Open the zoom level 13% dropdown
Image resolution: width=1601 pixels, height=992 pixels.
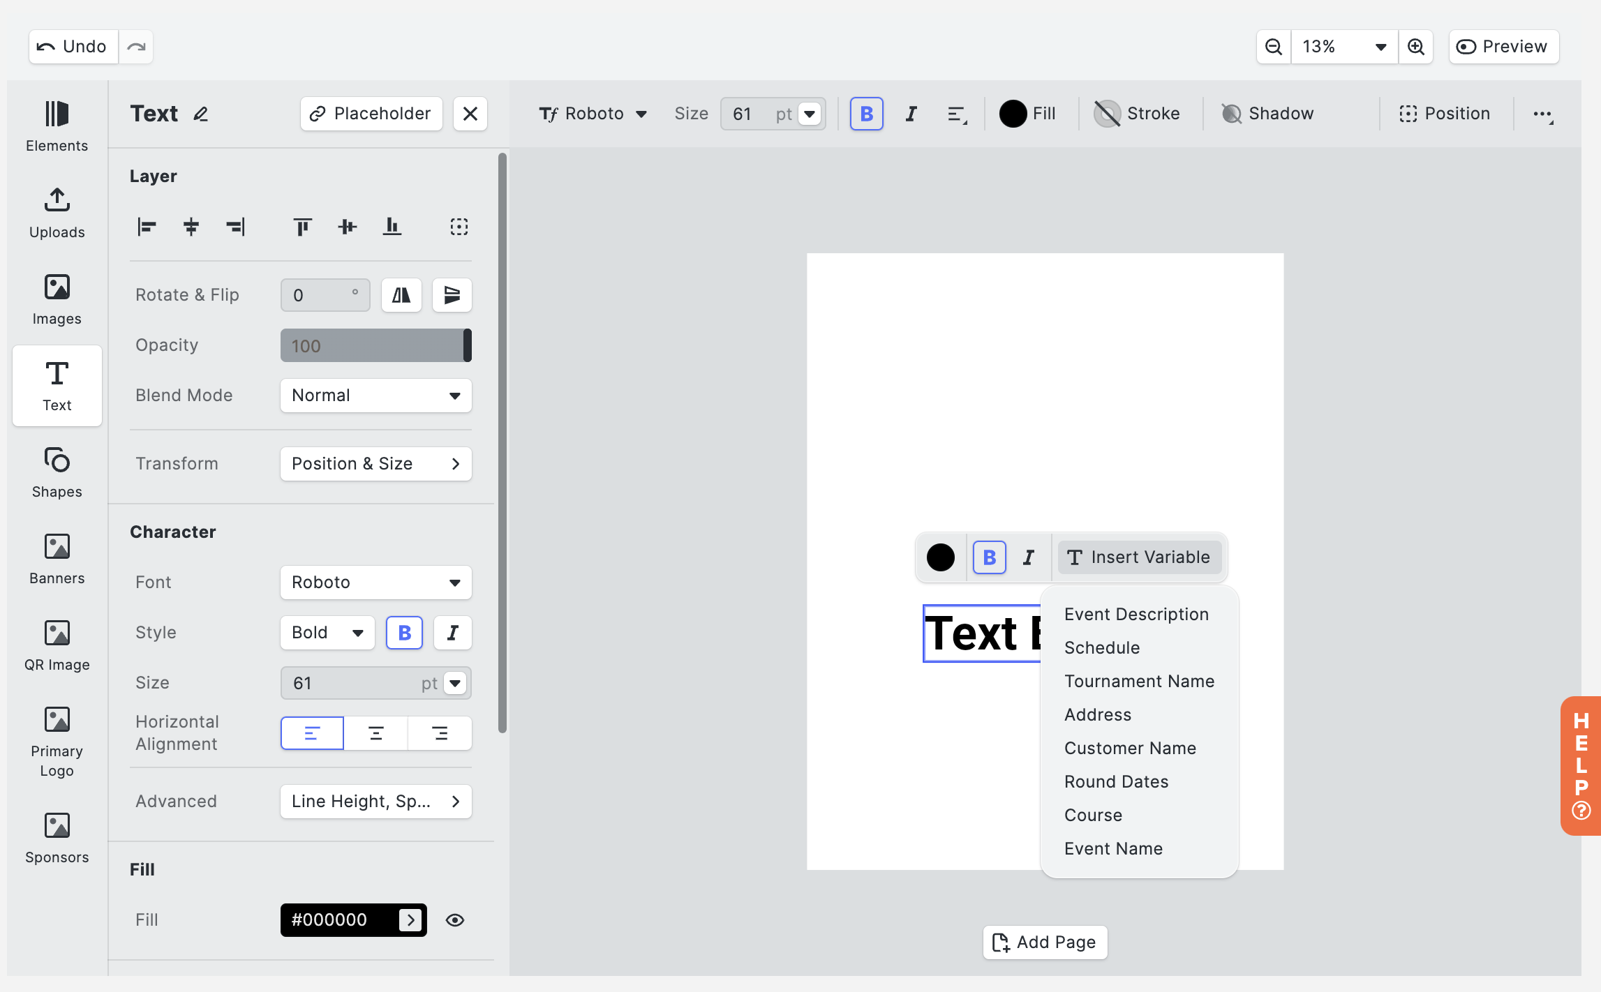(1344, 47)
